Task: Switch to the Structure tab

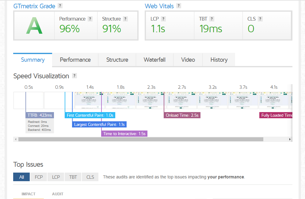Action: 117,60
